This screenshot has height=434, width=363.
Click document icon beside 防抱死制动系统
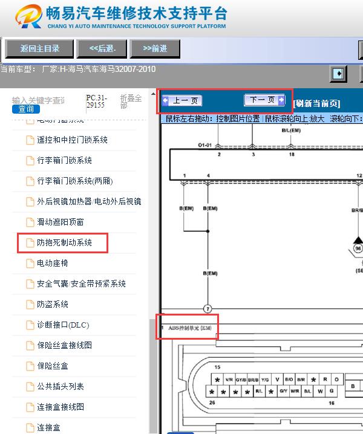click(x=30, y=243)
